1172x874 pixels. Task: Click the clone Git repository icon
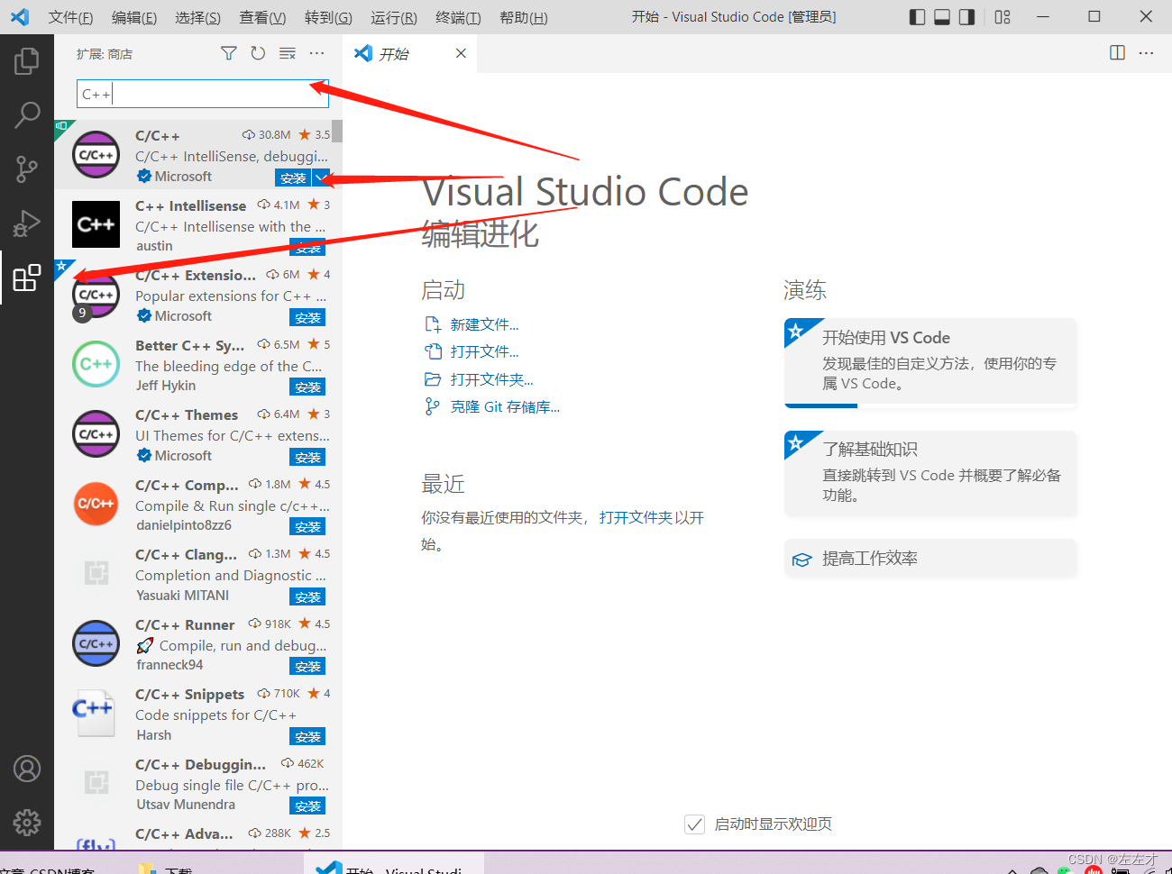pyautogui.click(x=433, y=407)
